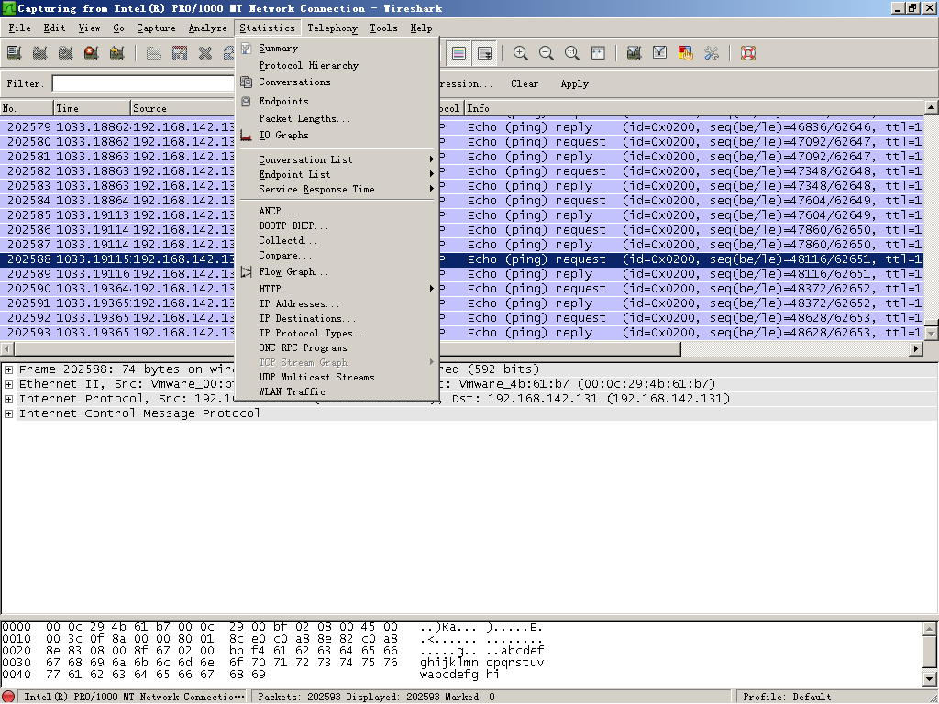Open the Telephony menu
Viewport: 939px width, 704px height.
click(332, 27)
